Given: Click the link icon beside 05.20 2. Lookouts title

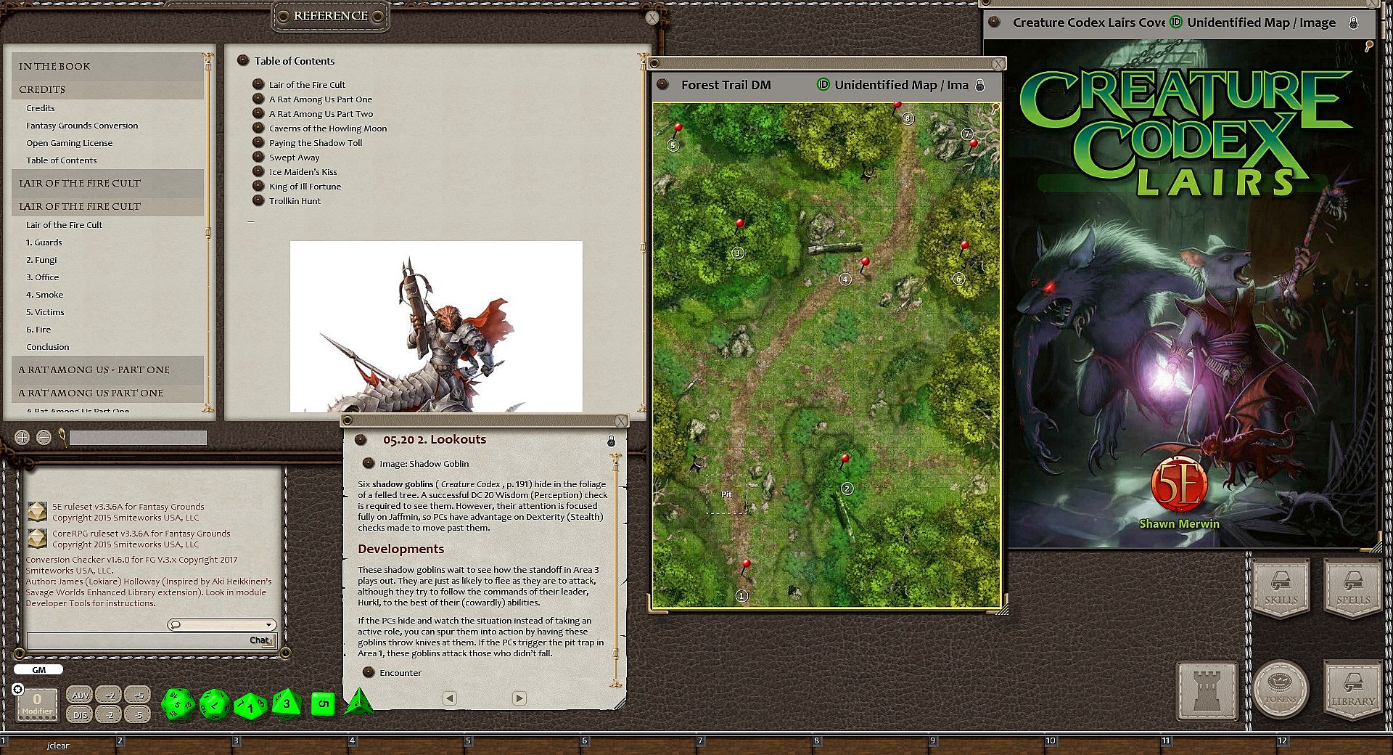Looking at the screenshot, I should pyautogui.click(x=361, y=439).
